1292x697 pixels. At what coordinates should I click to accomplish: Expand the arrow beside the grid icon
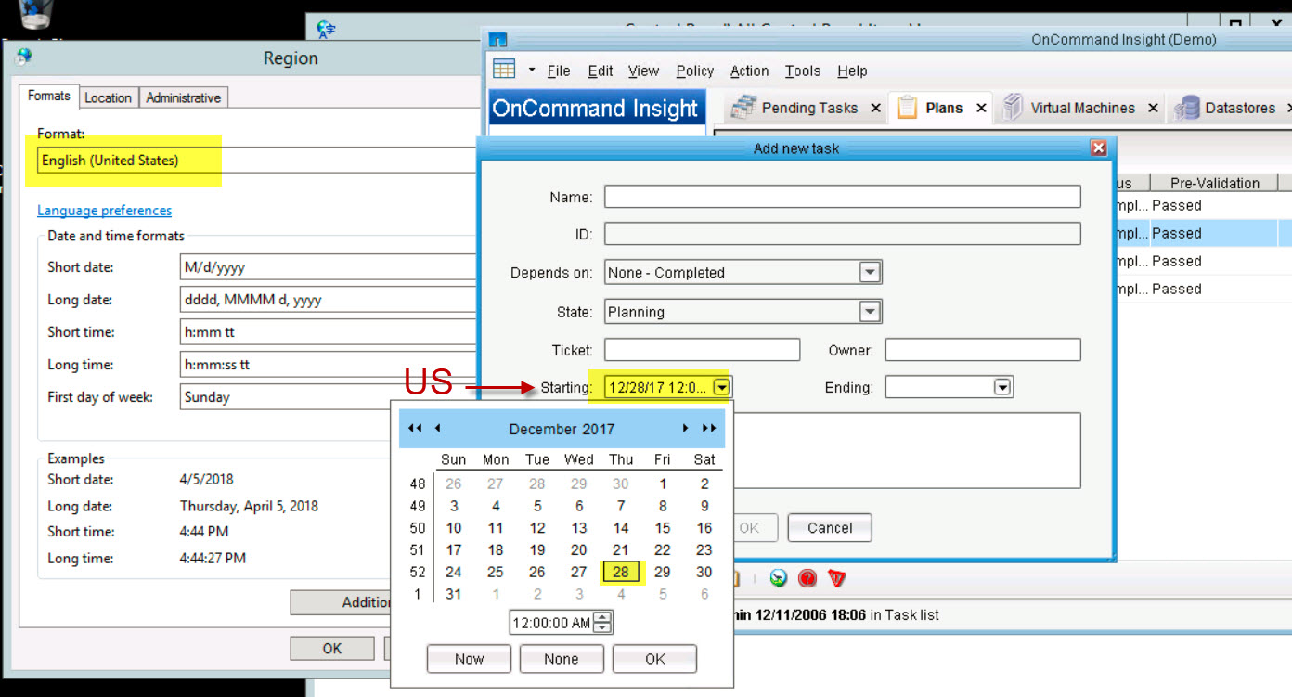tap(532, 71)
